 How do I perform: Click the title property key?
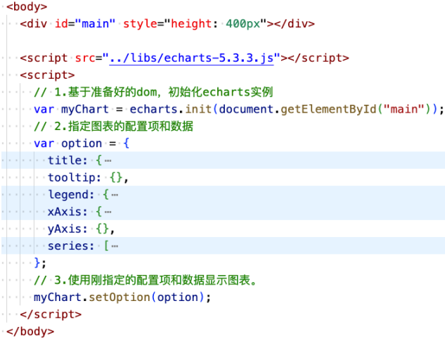pos(64,160)
